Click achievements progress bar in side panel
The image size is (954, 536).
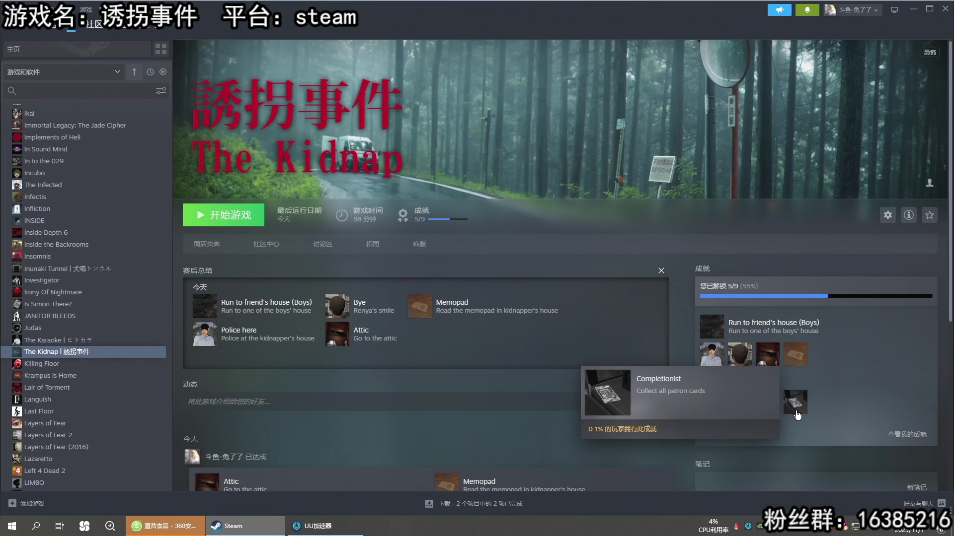click(816, 296)
